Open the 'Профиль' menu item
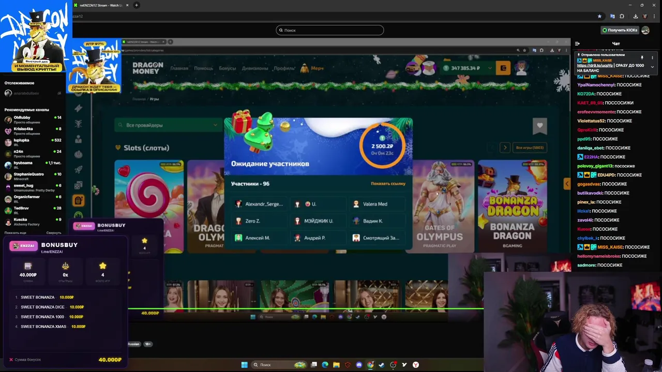The height and width of the screenshot is (372, 662). pyautogui.click(x=284, y=68)
